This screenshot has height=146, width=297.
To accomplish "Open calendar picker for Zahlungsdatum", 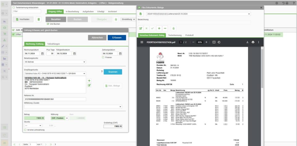I will coord(120,54).
